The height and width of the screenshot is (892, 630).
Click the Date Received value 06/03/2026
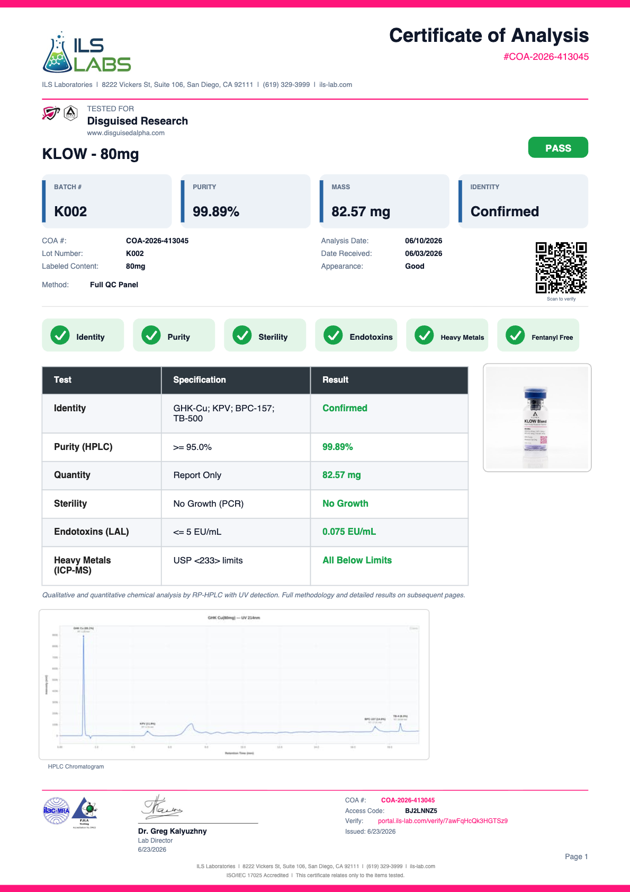click(424, 253)
